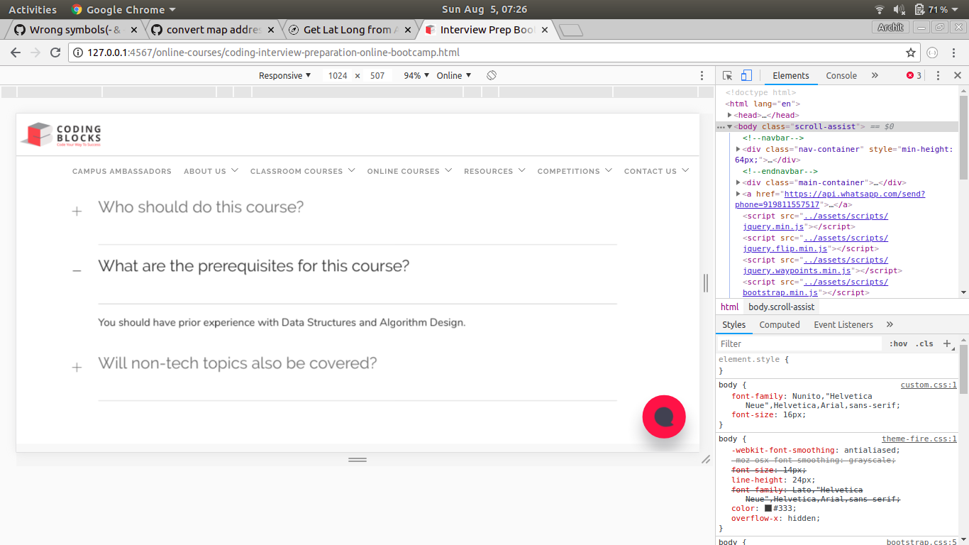Viewport: 969px width, 545px height.
Task: Open the Online network throttling dropdown
Action: pyautogui.click(x=454, y=75)
